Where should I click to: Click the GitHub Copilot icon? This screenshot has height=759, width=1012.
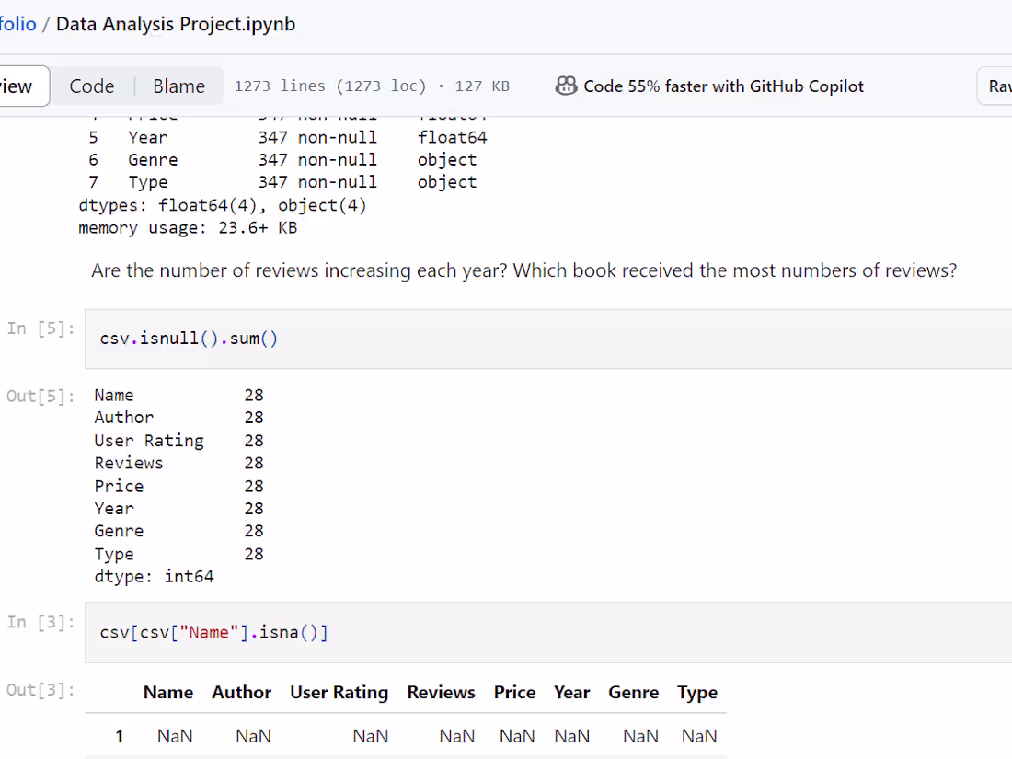(x=567, y=86)
